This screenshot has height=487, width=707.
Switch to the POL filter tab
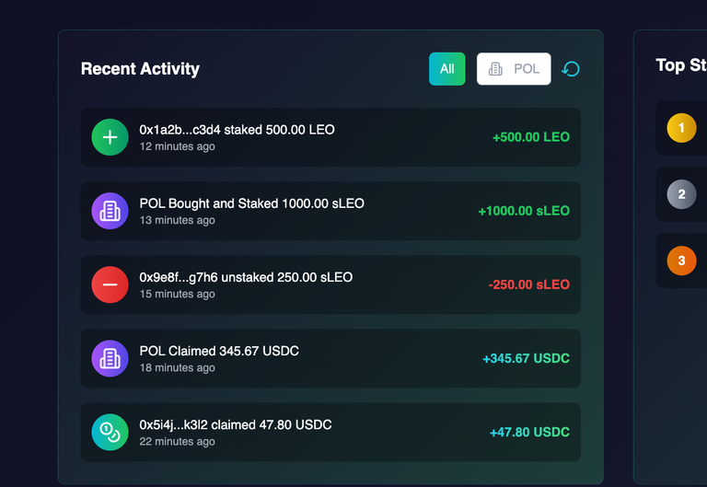pyautogui.click(x=514, y=69)
